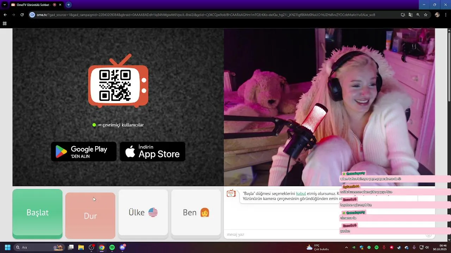Open File Explorer from the taskbar
The width and height of the screenshot is (451, 253).
click(x=81, y=247)
